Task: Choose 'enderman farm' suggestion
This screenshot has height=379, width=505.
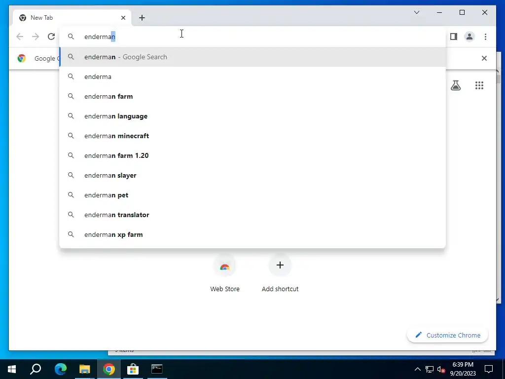Action: (252, 96)
